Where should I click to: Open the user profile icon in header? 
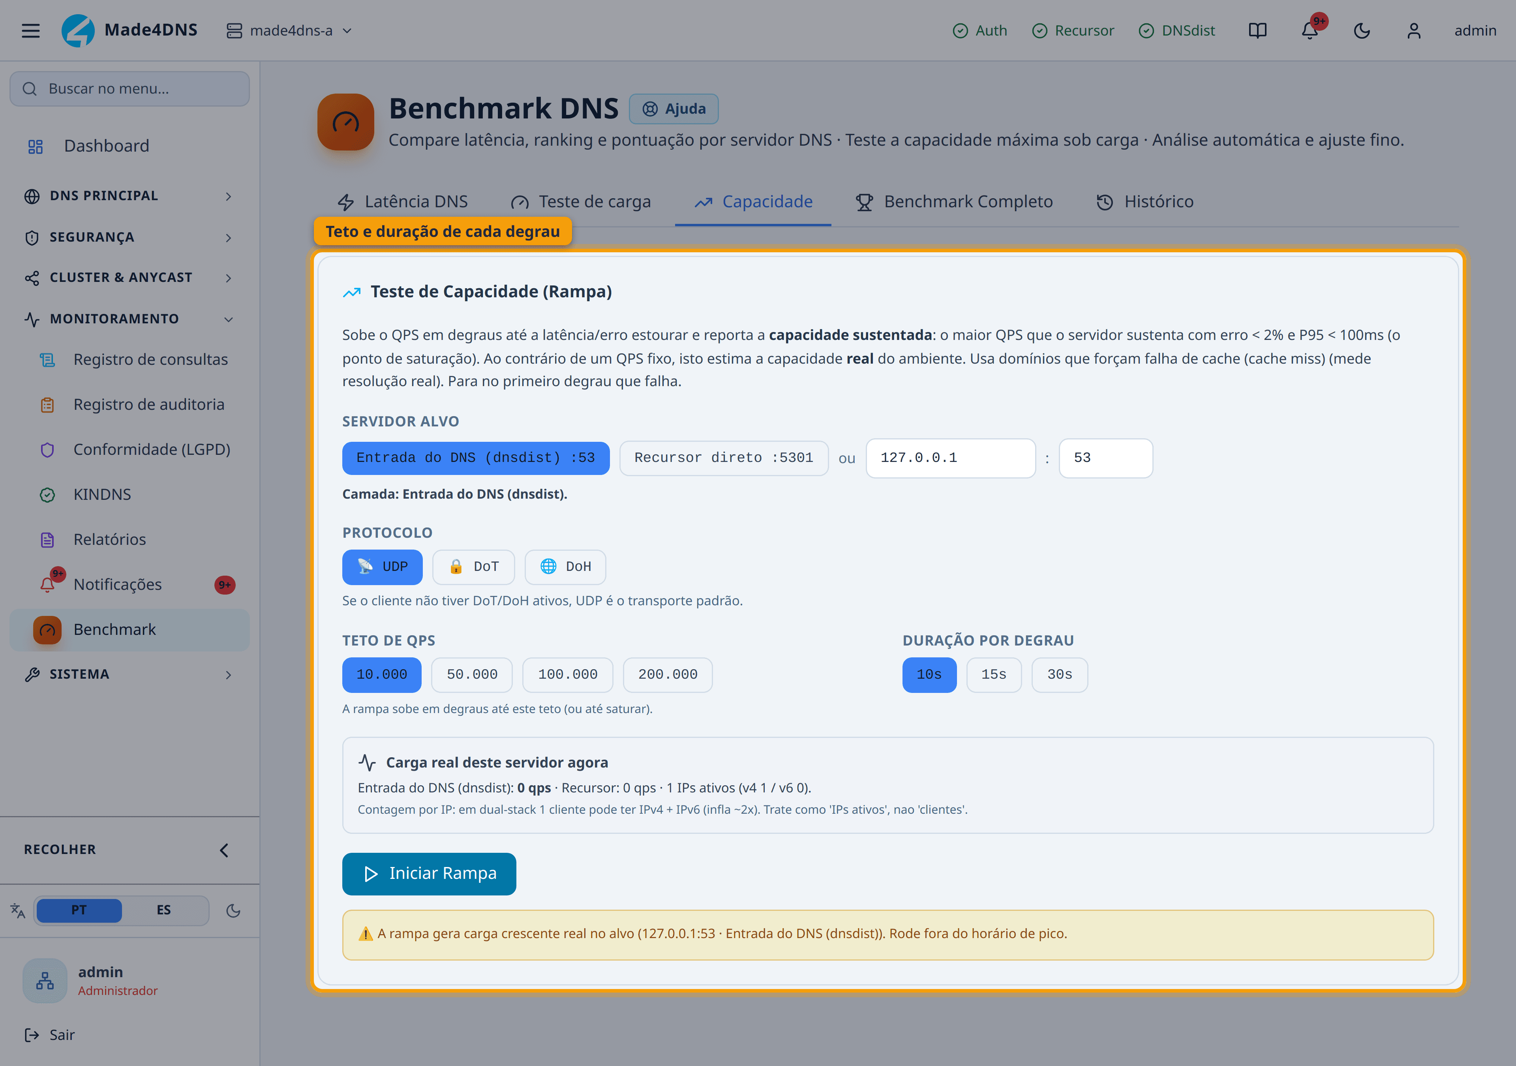coord(1414,30)
